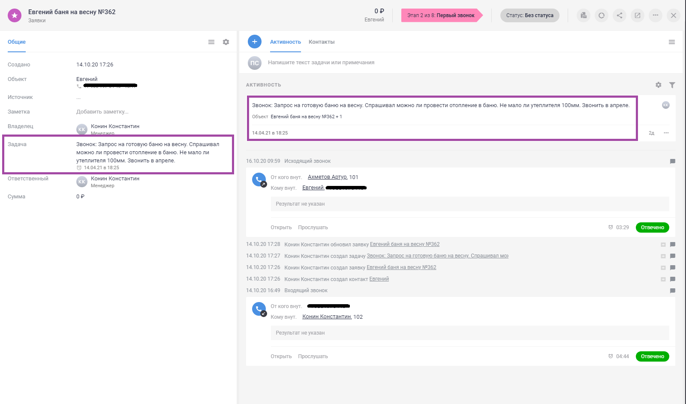
Task: Click the circular refresh icon in header
Action: (x=602, y=15)
